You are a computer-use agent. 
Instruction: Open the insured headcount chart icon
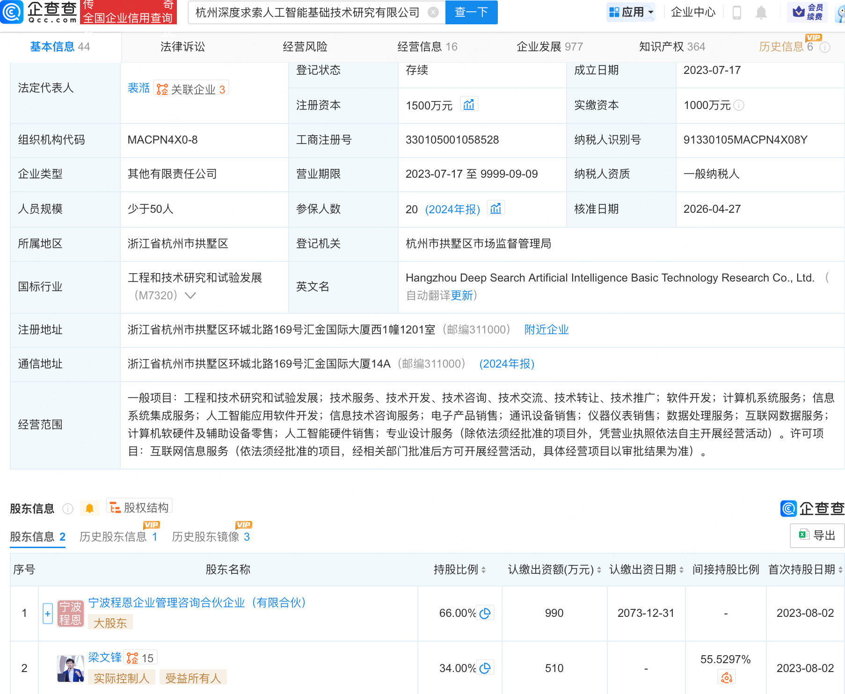click(x=495, y=209)
